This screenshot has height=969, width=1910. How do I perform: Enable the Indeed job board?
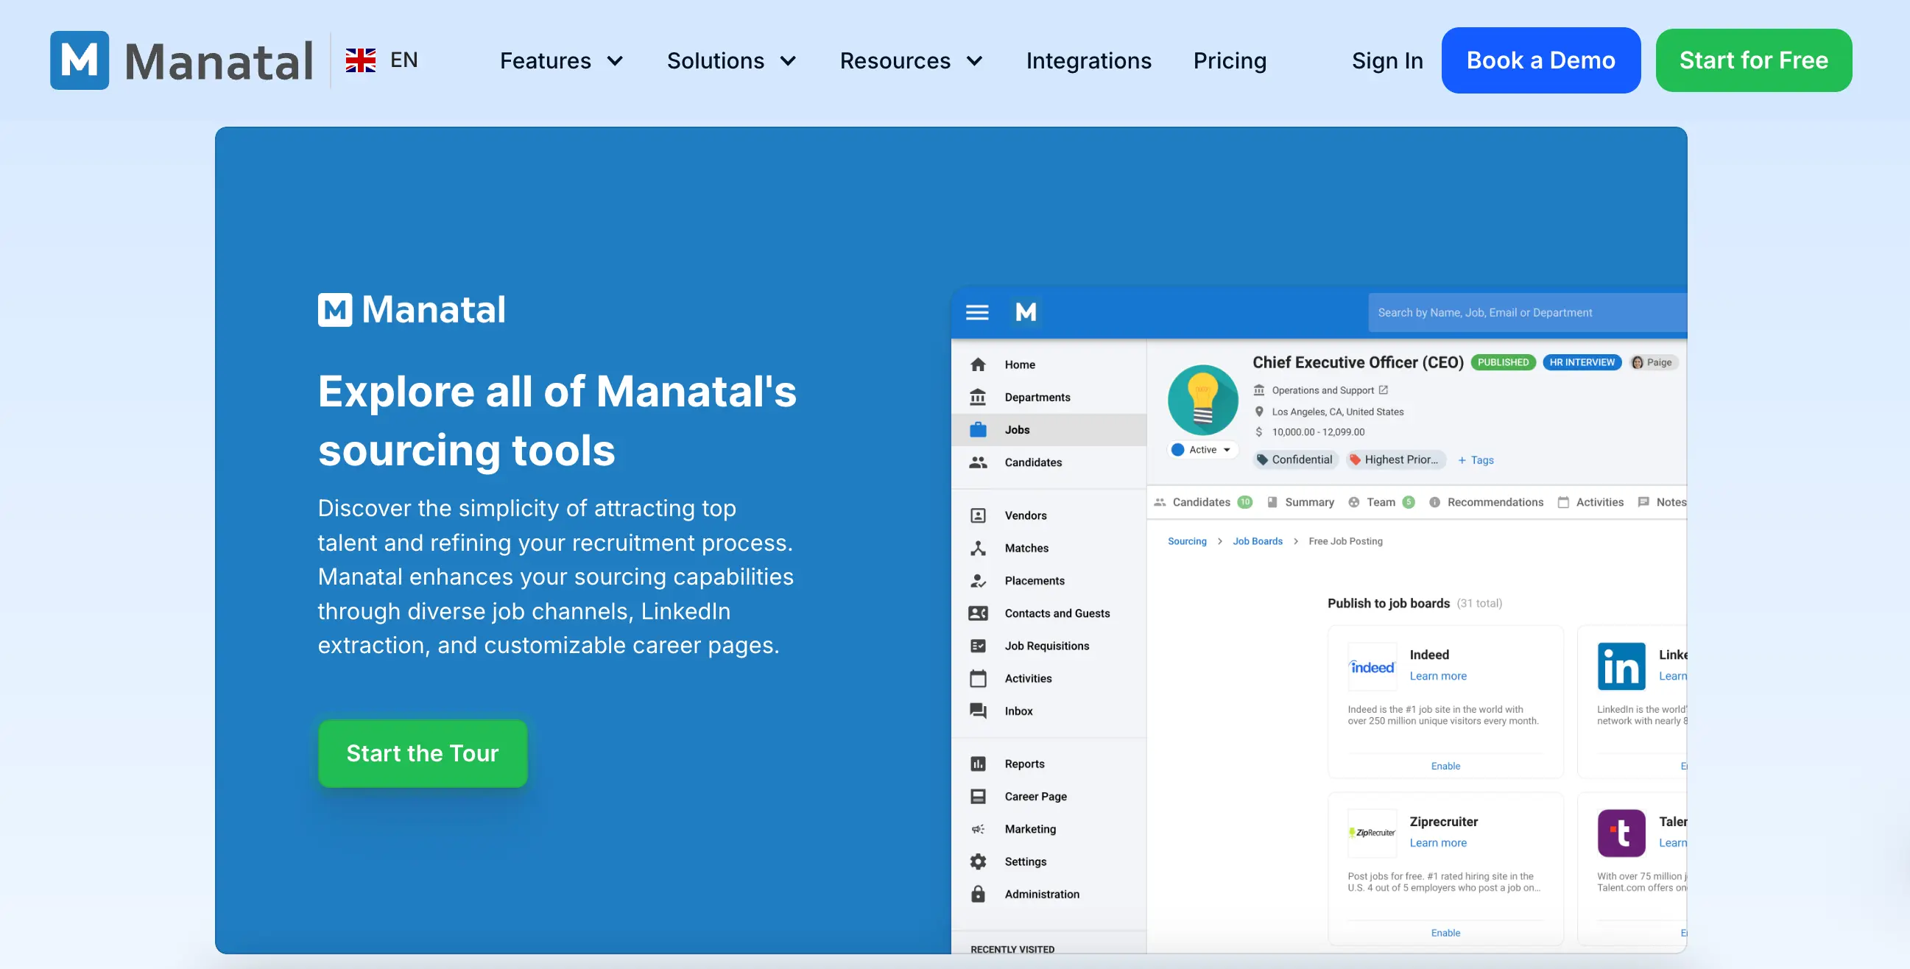point(1445,766)
